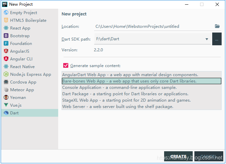Select AngularJS project type
This screenshot has height=164, width=226.
pos(30,51)
